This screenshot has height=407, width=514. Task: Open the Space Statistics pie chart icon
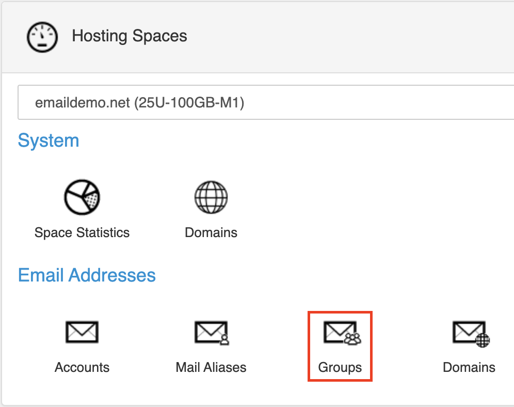point(82,197)
